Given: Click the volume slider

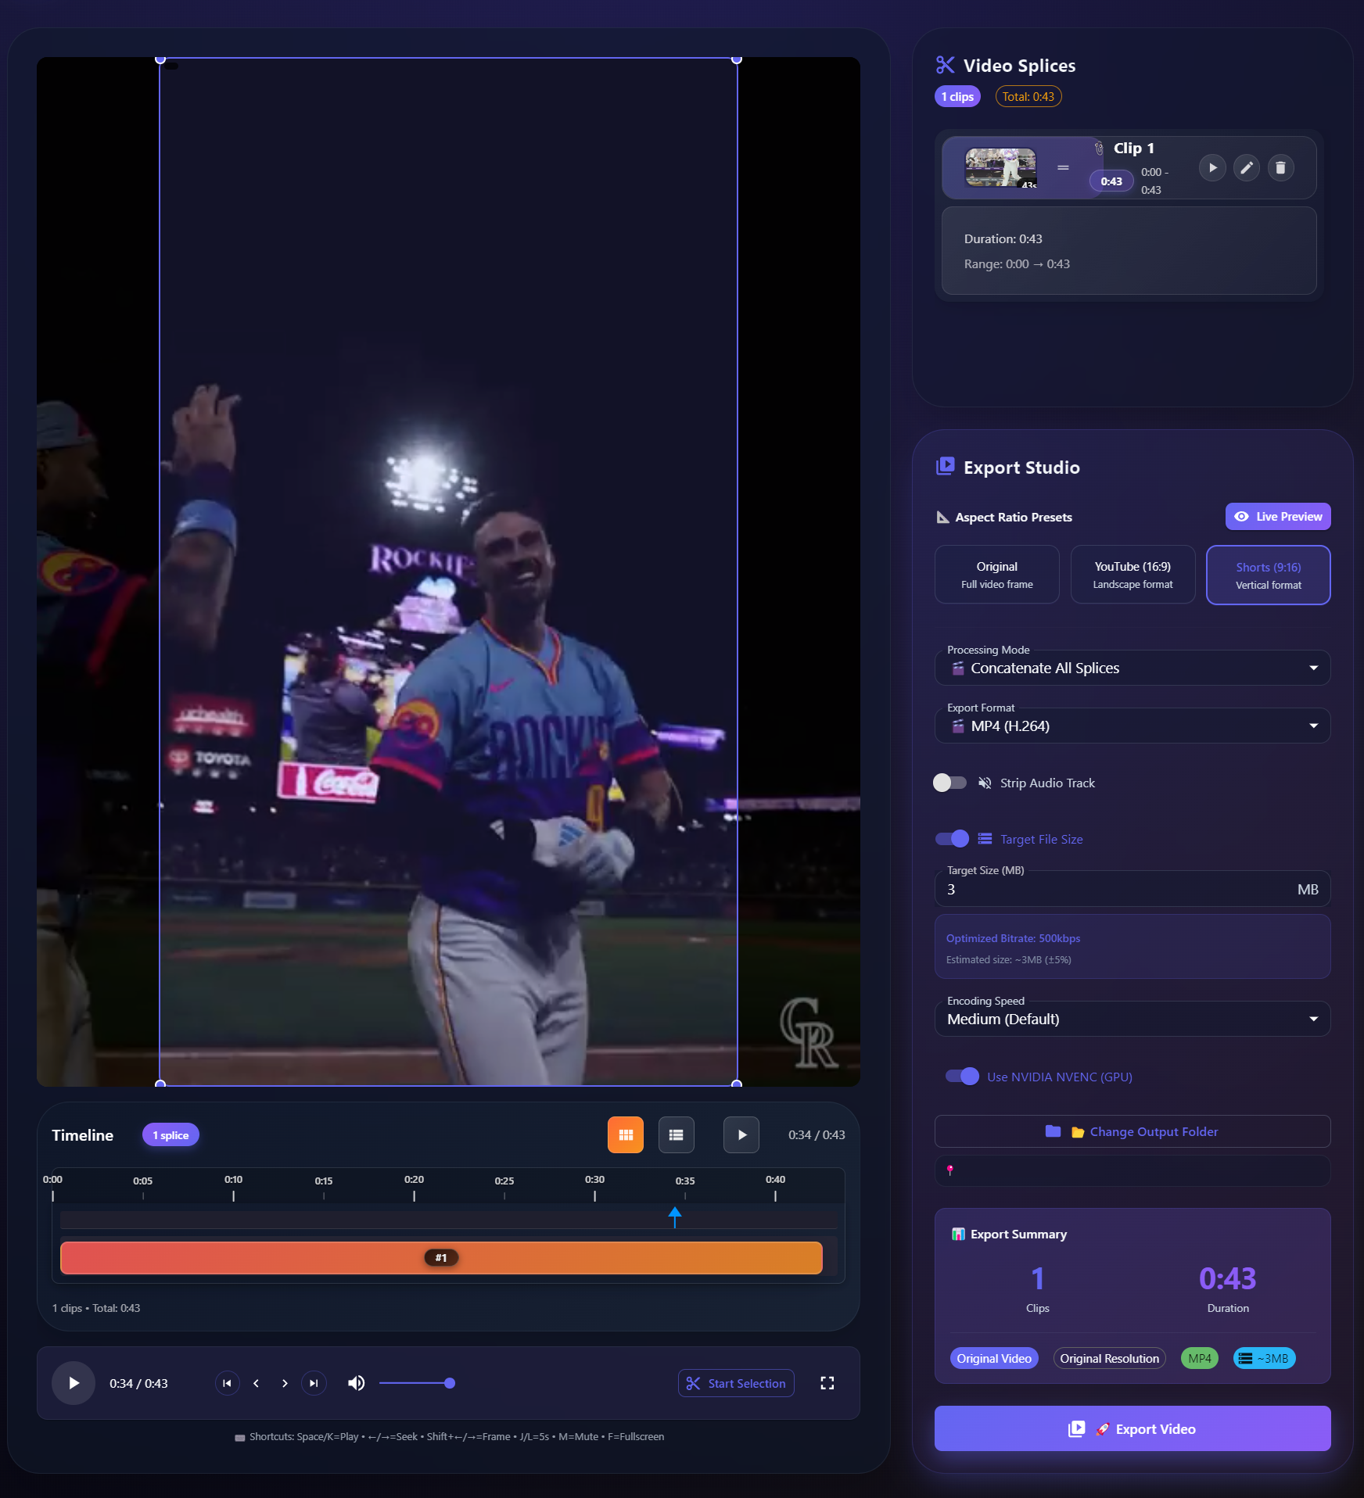Looking at the screenshot, I should coord(417,1383).
